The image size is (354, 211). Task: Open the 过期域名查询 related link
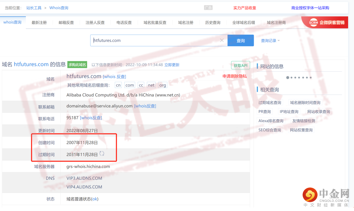270,103
